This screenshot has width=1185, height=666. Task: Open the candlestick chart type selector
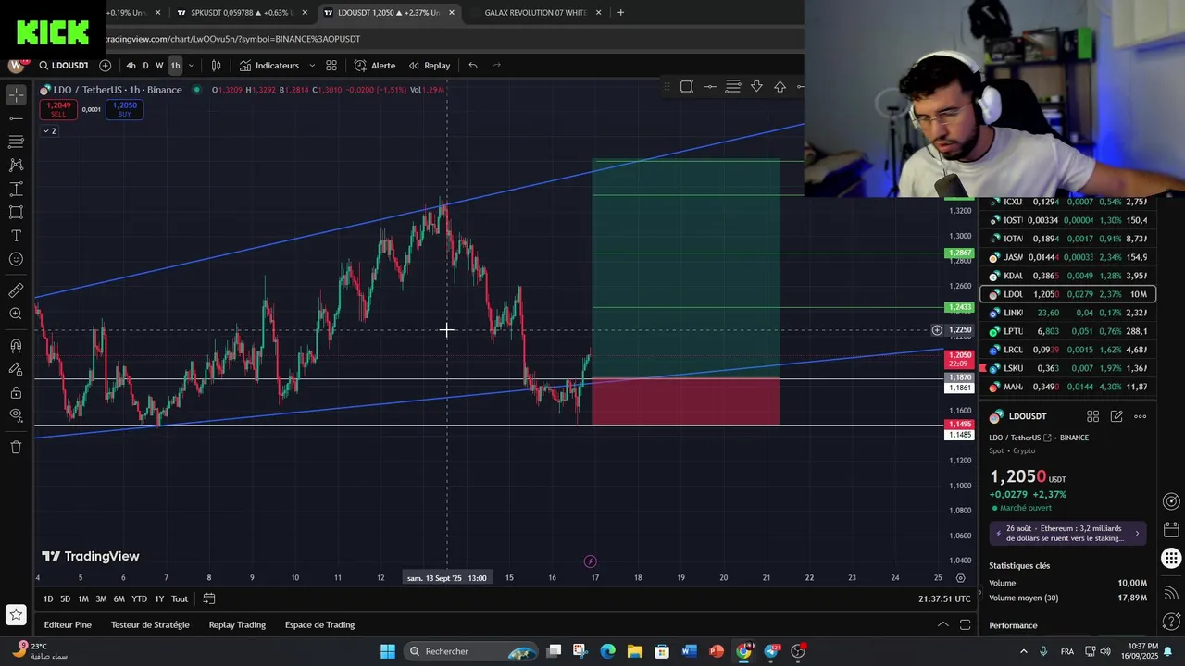pos(216,66)
